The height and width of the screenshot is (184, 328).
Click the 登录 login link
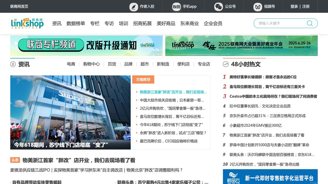coord(294,6)
